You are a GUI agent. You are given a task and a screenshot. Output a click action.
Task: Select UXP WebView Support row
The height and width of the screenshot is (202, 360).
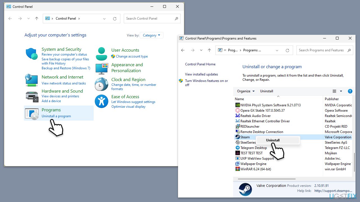293,159
